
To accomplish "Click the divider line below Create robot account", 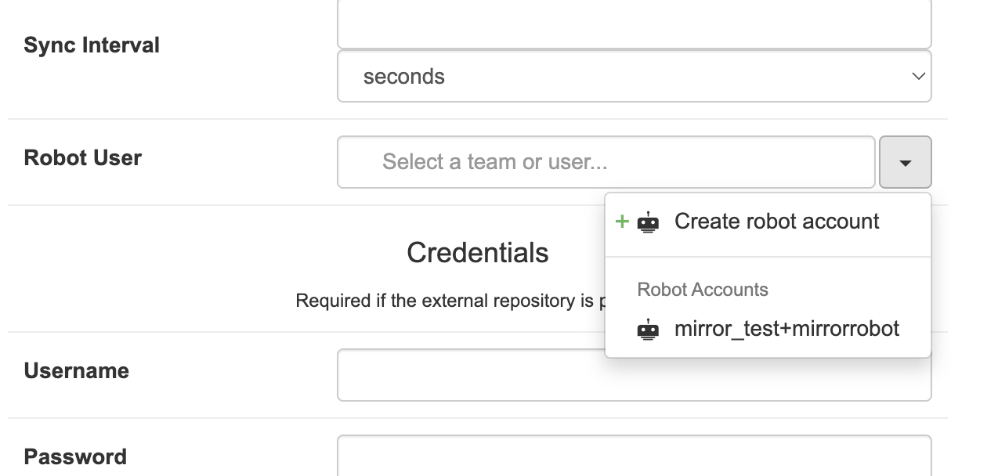I will tap(768, 257).
